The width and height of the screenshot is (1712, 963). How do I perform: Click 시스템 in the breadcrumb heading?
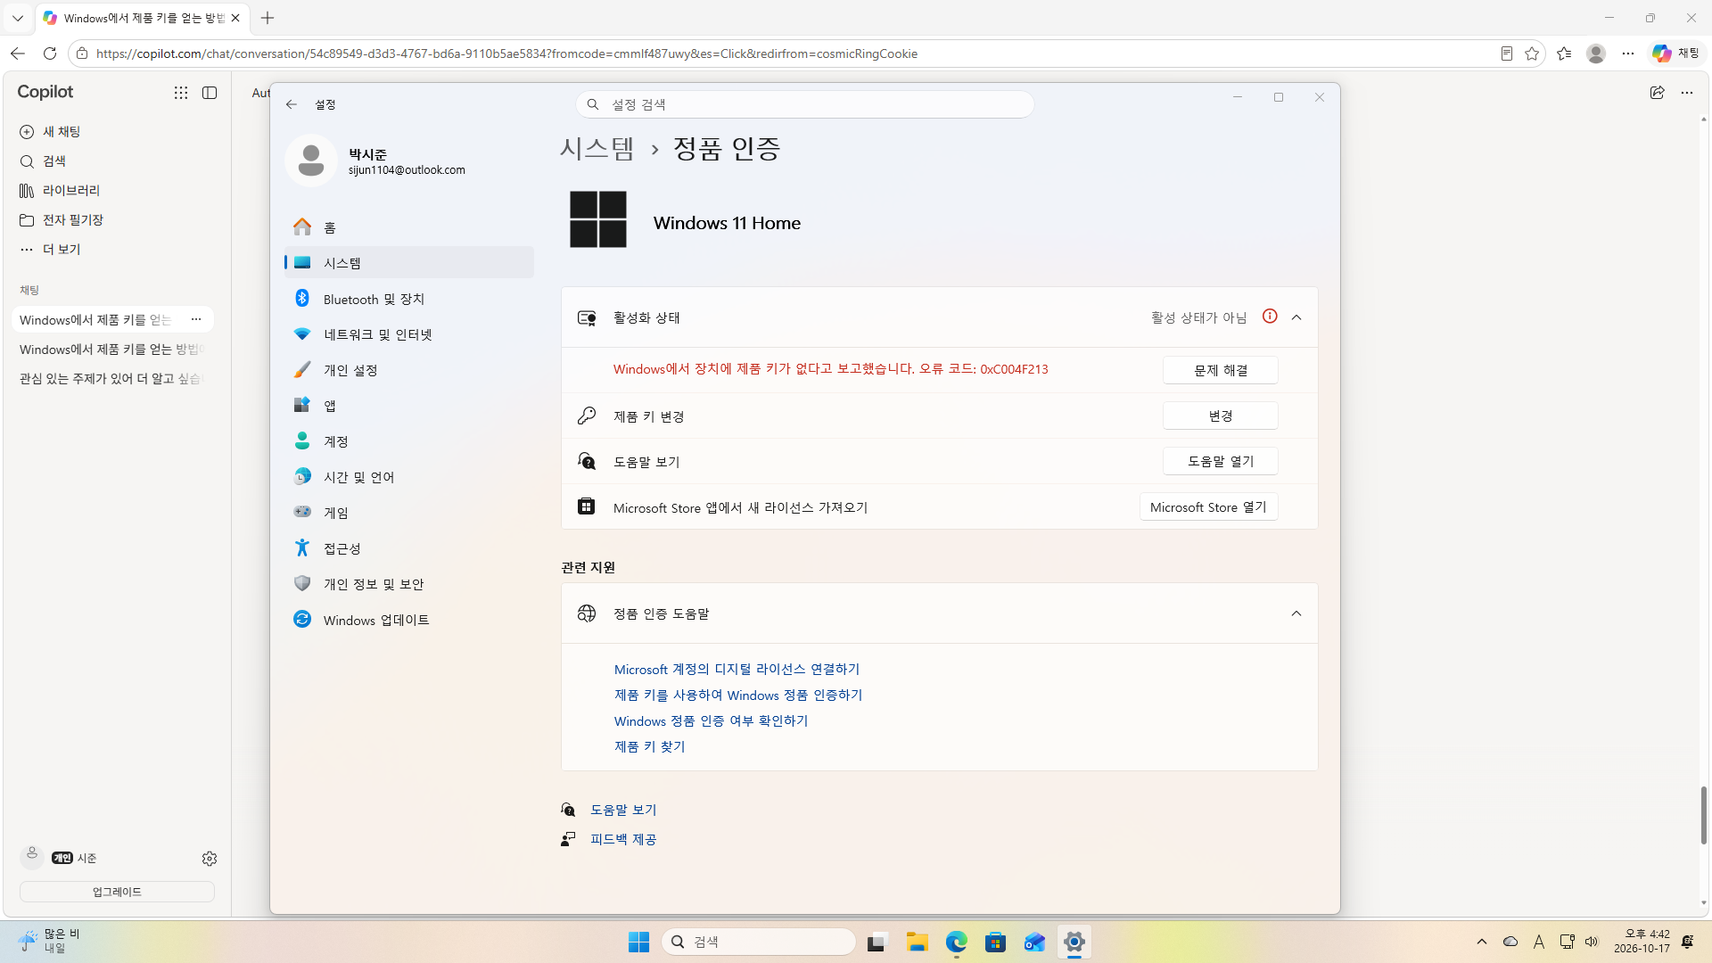[597, 148]
